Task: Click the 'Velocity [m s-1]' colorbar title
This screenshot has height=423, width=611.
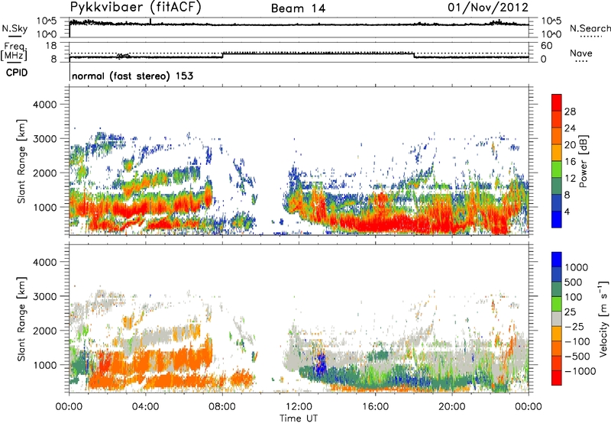Action: coord(603,318)
